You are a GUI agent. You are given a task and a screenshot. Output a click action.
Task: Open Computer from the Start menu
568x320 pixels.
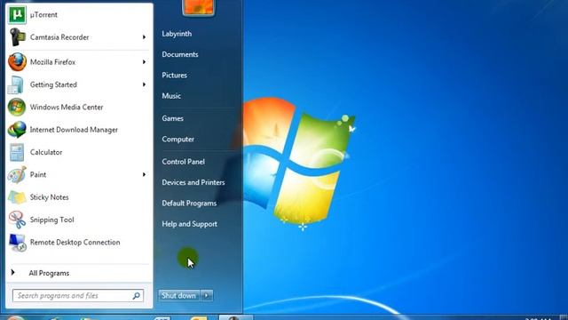click(x=177, y=139)
